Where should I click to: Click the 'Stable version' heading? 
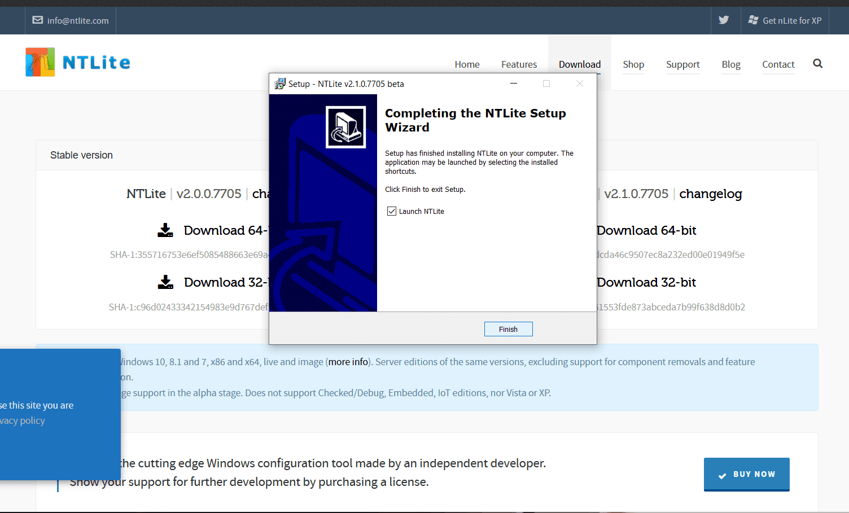81,155
